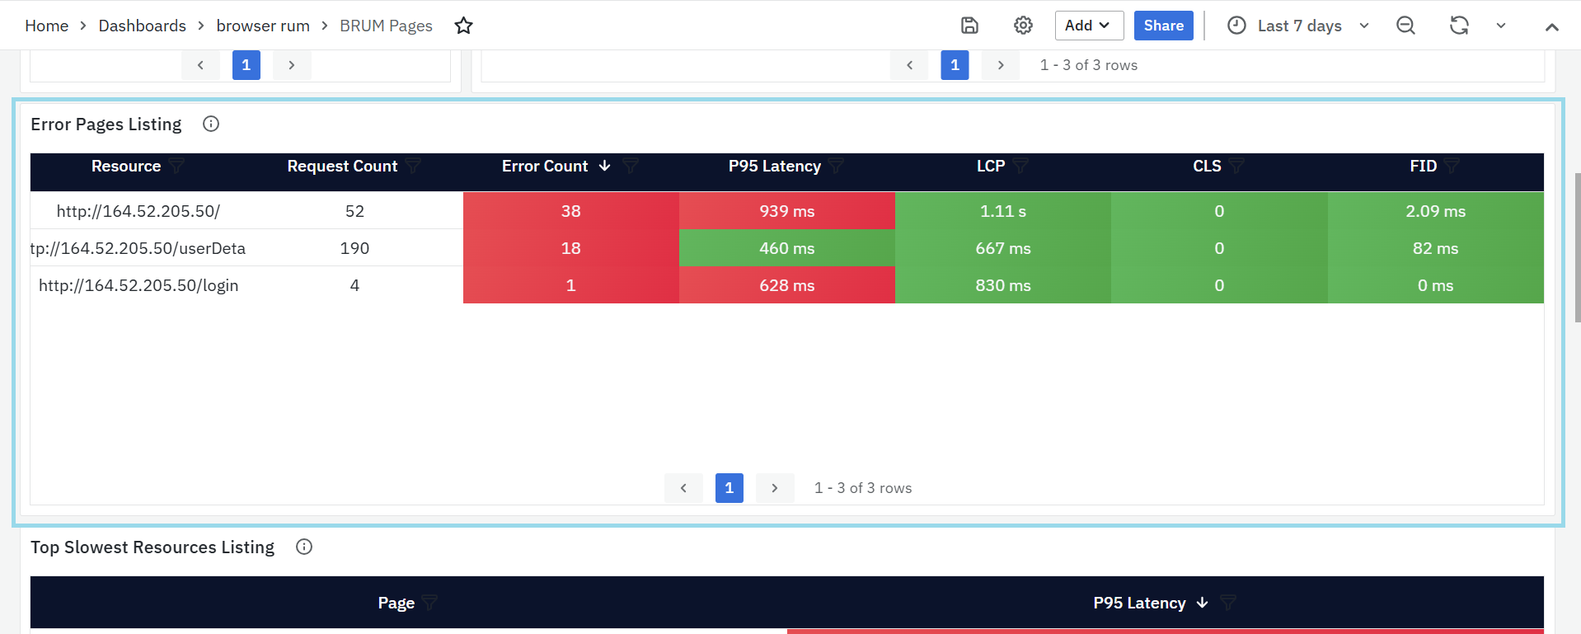The height and width of the screenshot is (634, 1581).
Task: Click the zoom out time range icon
Action: pyautogui.click(x=1405, y=26)
